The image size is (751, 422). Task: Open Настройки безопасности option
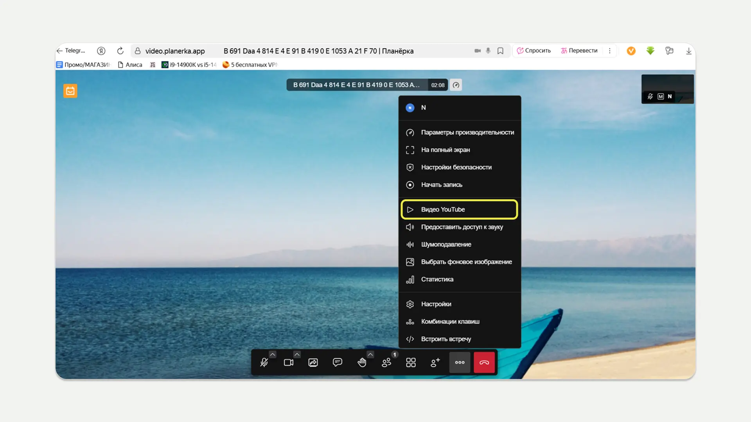click(456, 167)
